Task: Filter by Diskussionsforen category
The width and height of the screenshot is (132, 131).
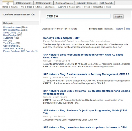Action: tap(12, 27)
